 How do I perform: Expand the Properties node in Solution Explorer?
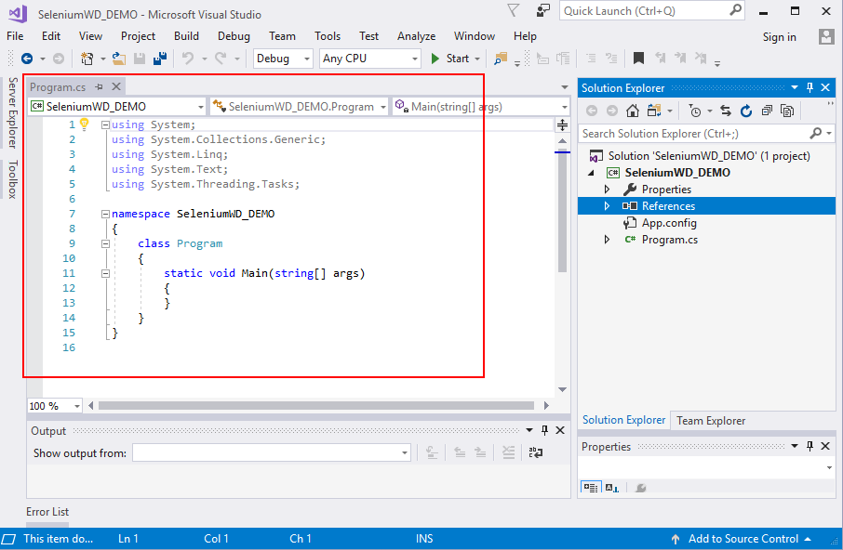coord(607,190)
